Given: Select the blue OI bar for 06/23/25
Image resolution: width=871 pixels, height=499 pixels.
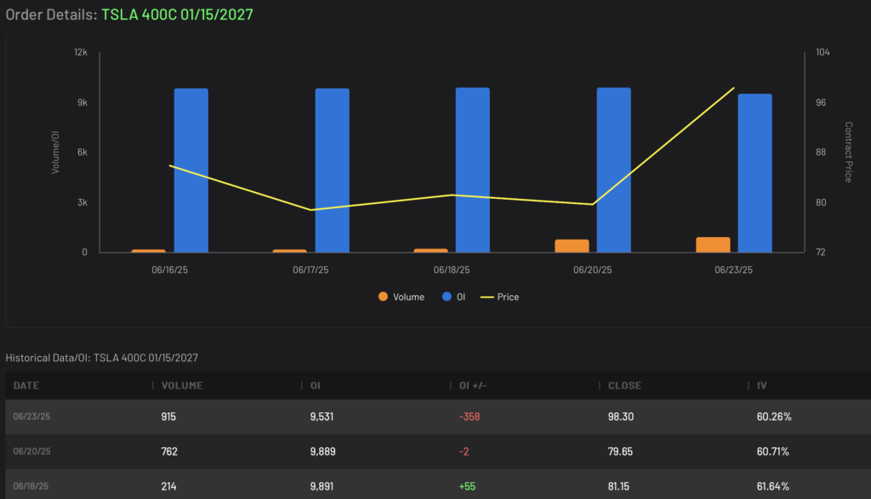Looking at the screenshot, I should [x=755, y=173].
